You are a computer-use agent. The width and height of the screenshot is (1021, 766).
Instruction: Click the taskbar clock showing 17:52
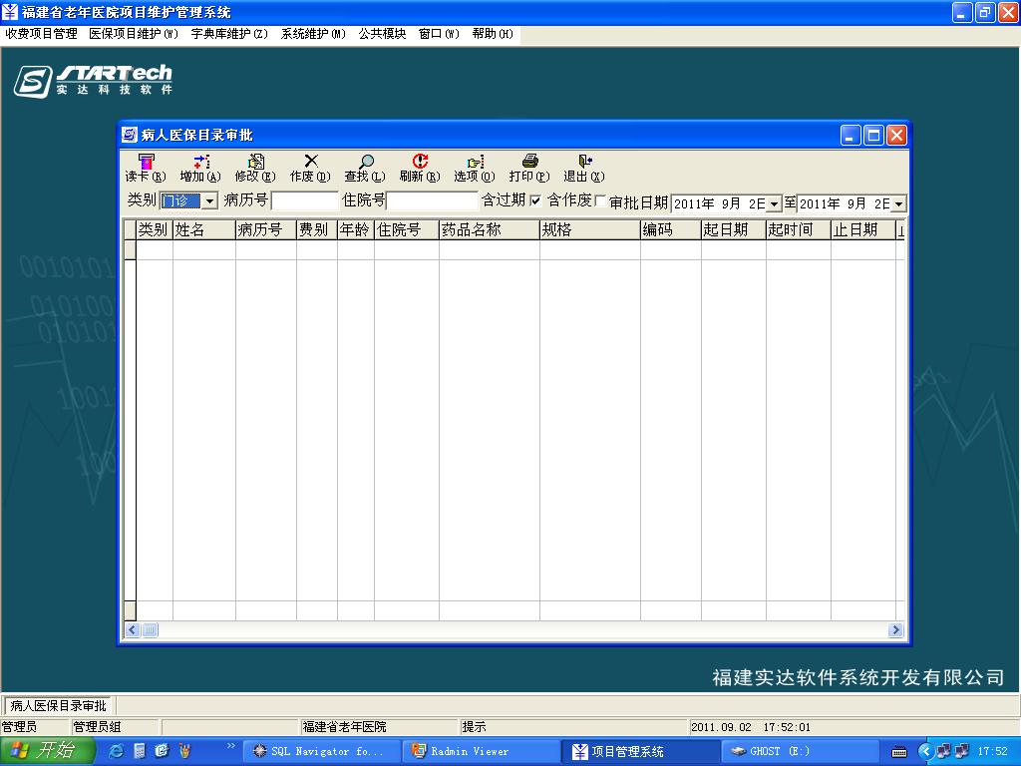pyautogui.click(x=992, y=752)
